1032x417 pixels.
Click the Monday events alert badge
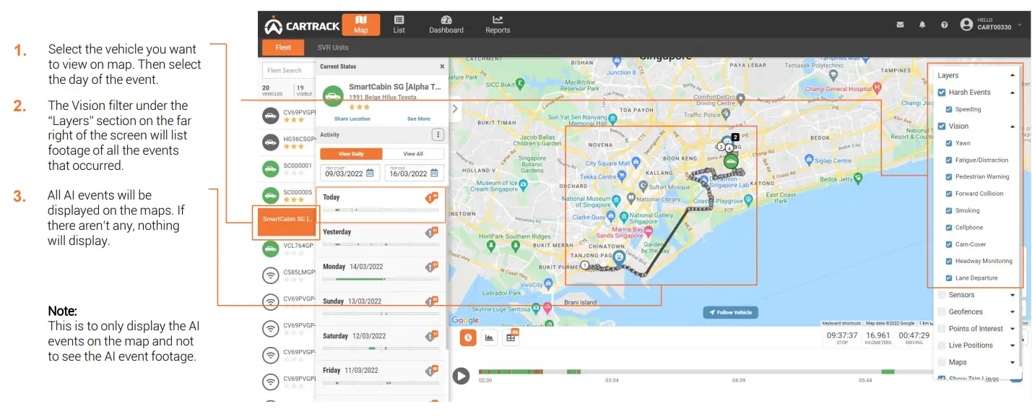432,267
